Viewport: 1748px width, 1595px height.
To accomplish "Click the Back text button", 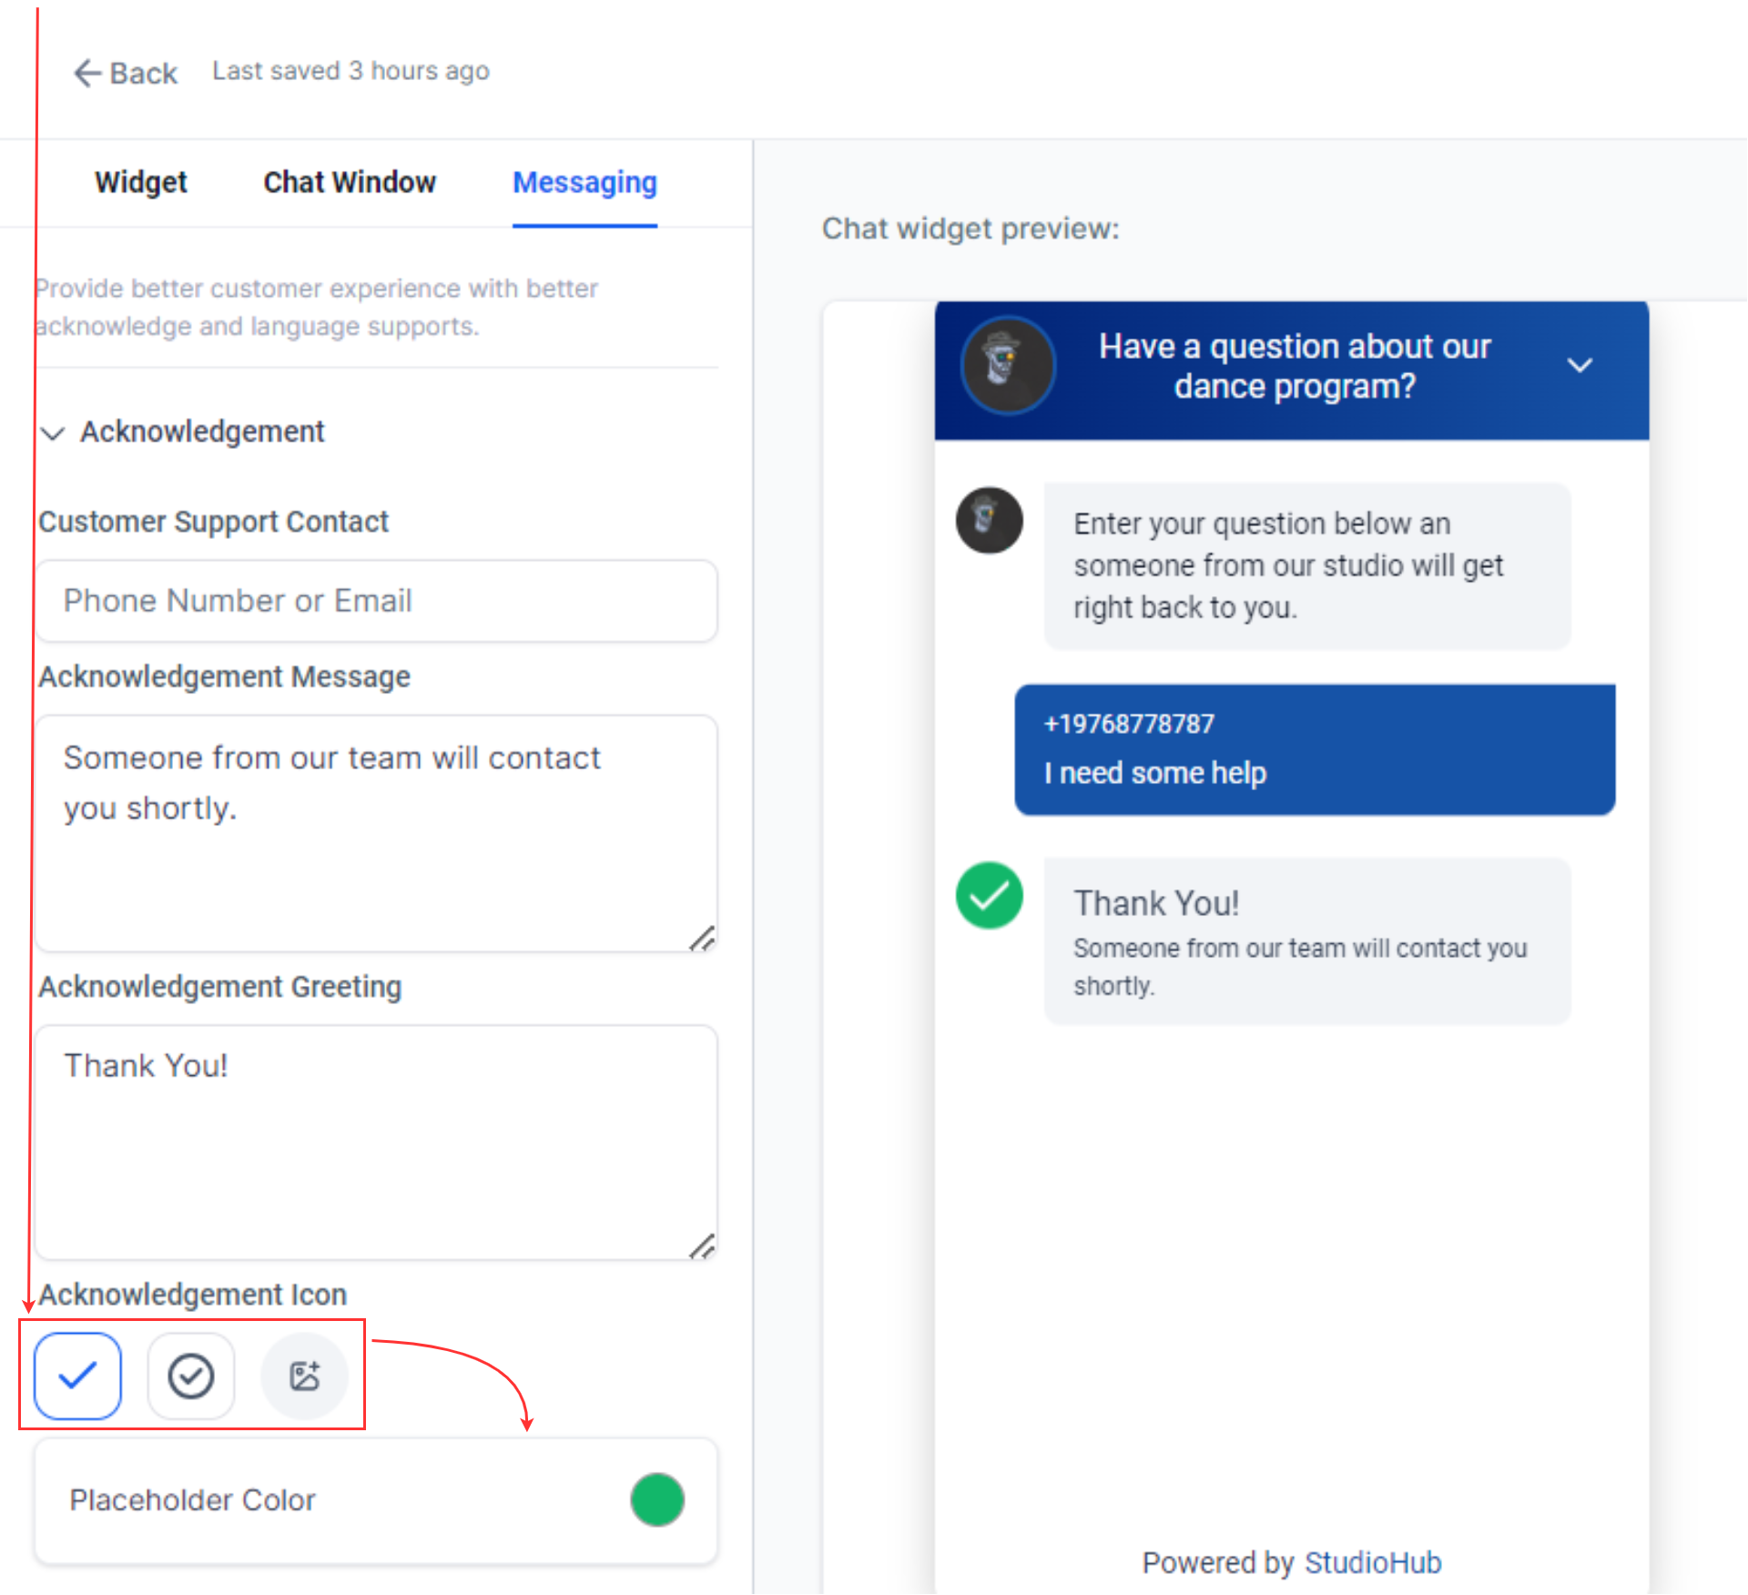I will point(143,73).
